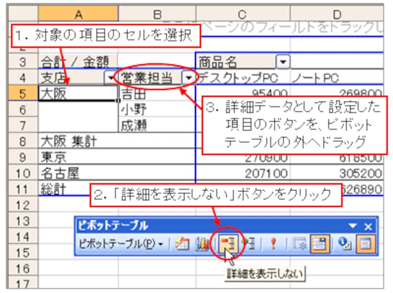Select the value cell 305200
This screenshot has height=293, width=393.
point(337,173)
